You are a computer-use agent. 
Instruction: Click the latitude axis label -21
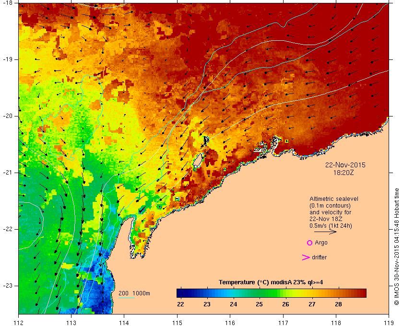click(7, 173)
